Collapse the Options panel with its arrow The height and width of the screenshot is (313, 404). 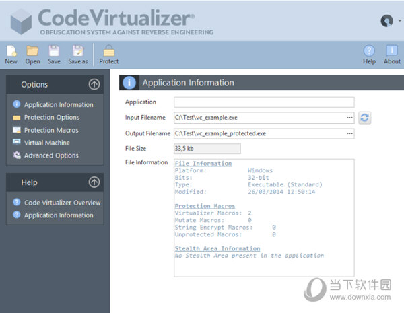[x=94, y=84]
